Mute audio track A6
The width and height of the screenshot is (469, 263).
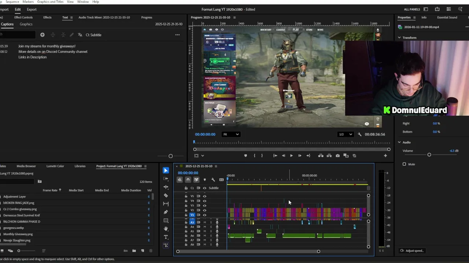(x=204, y=236)
